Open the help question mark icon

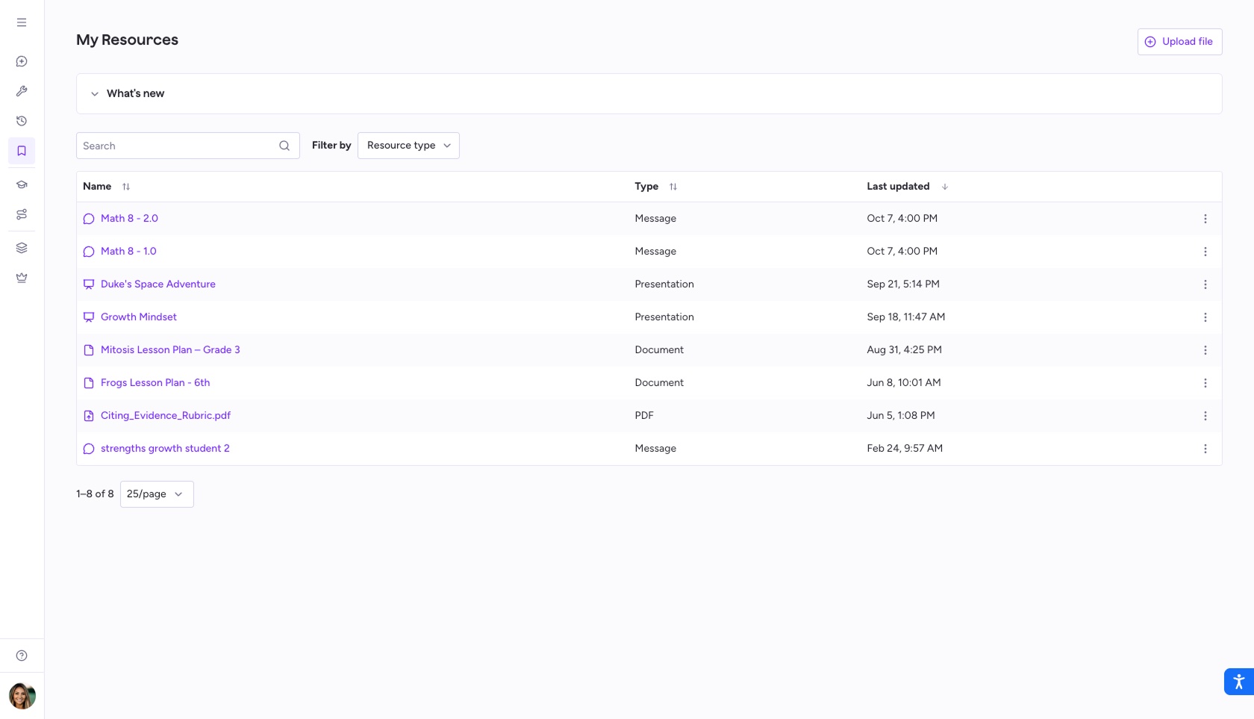point(22,656)
